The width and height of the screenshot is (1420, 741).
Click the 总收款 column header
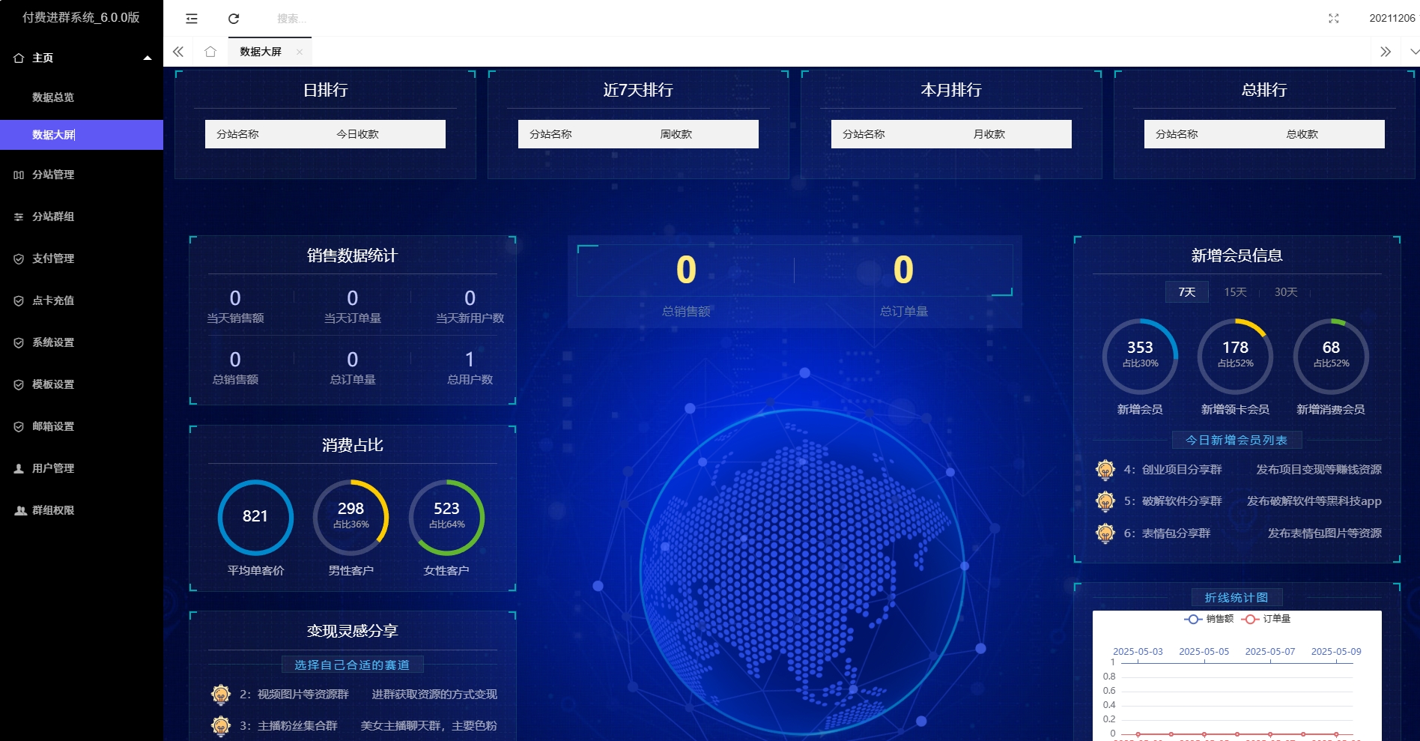(1302, 134)
